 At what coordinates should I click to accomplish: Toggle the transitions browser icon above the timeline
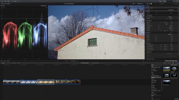[178, 63]
